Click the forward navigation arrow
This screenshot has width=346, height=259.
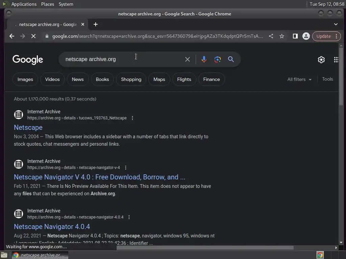pyautogui.click(x=23, y=36)
